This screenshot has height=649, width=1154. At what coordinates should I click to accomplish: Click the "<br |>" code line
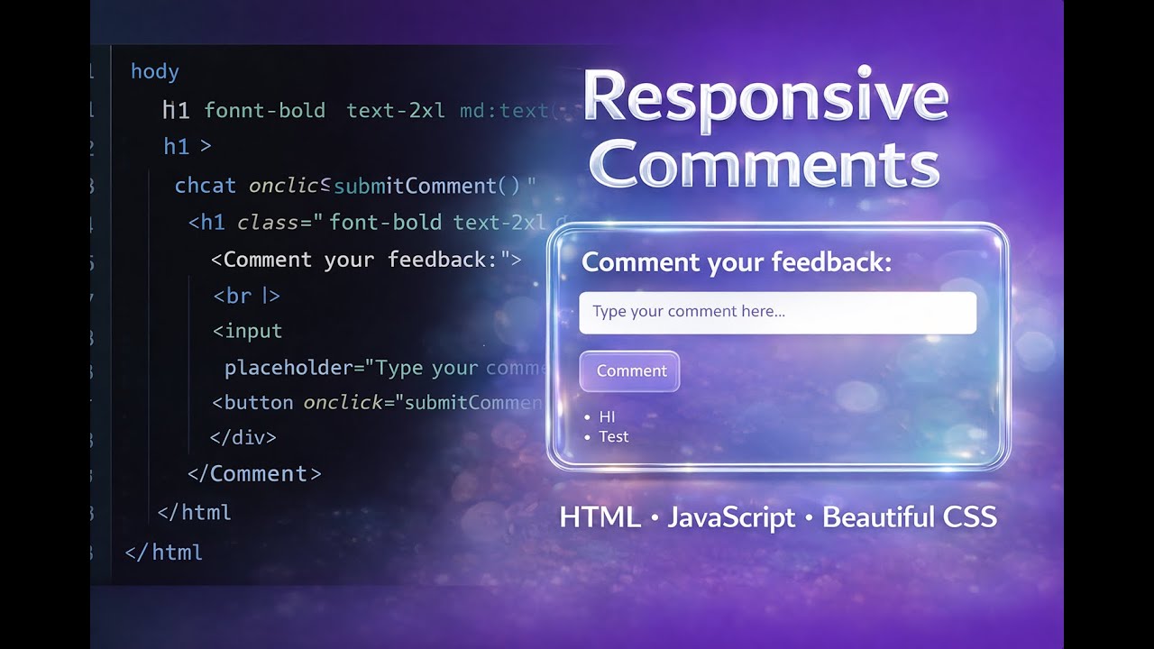click(246, 296)
